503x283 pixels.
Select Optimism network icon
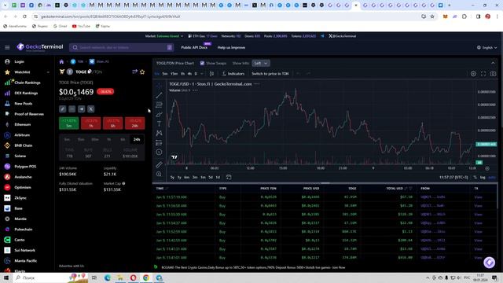(7, 187)
